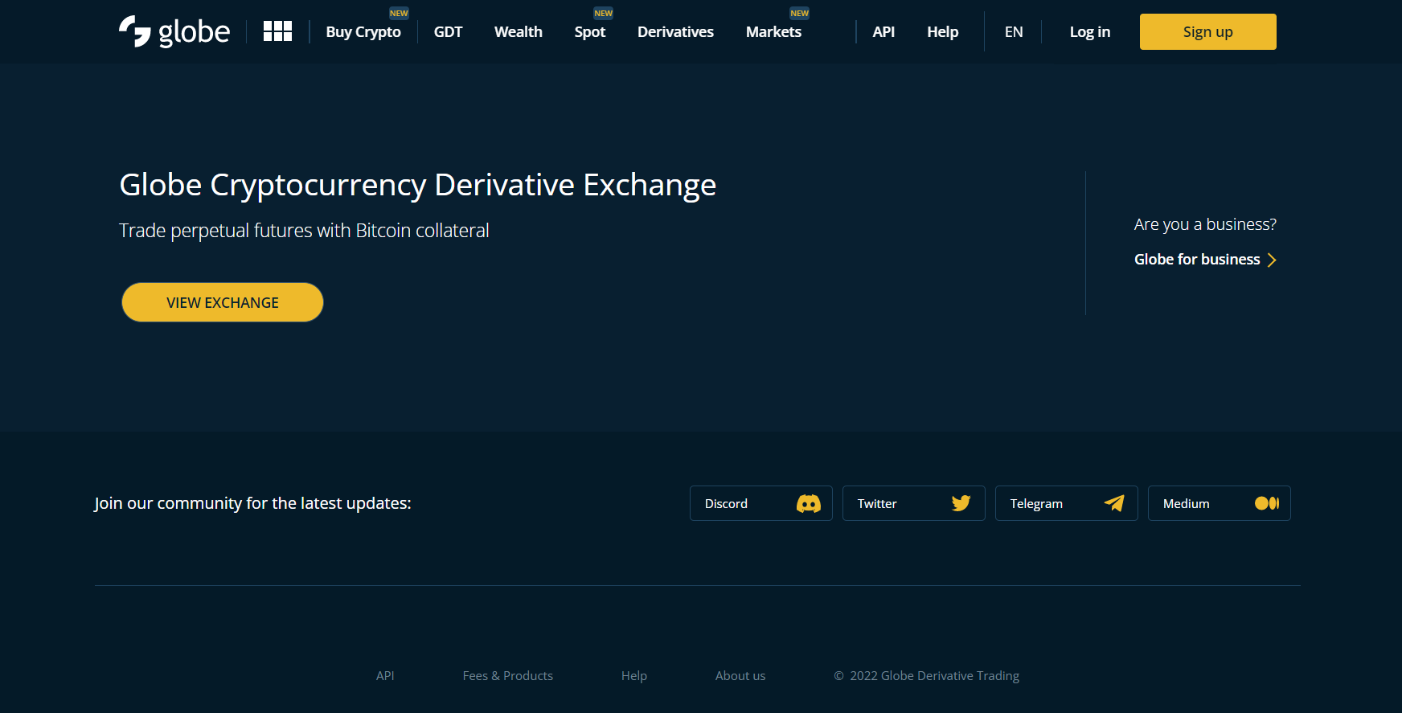Click 'Join our community for the latest updates:' text
The image size is (1402, 713).
coord(252,503)
